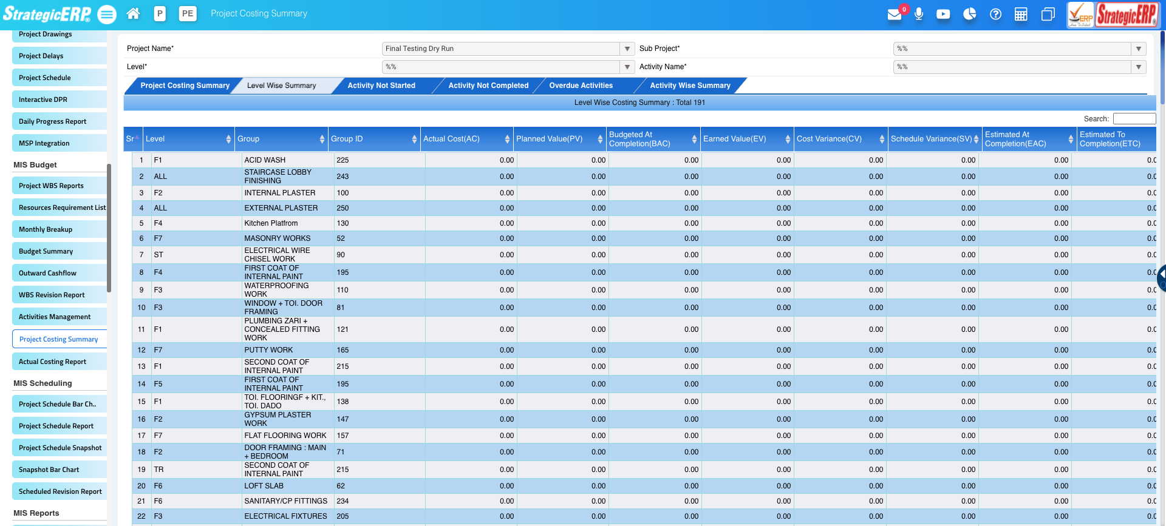Select the ACID WASH group cell
The height and width of the screenshot is (526, 1166).
(288, 160)
